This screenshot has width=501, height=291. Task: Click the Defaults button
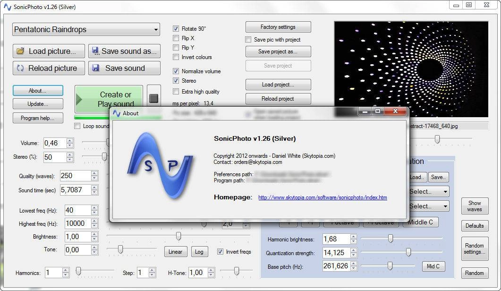[x=475, y=226]
